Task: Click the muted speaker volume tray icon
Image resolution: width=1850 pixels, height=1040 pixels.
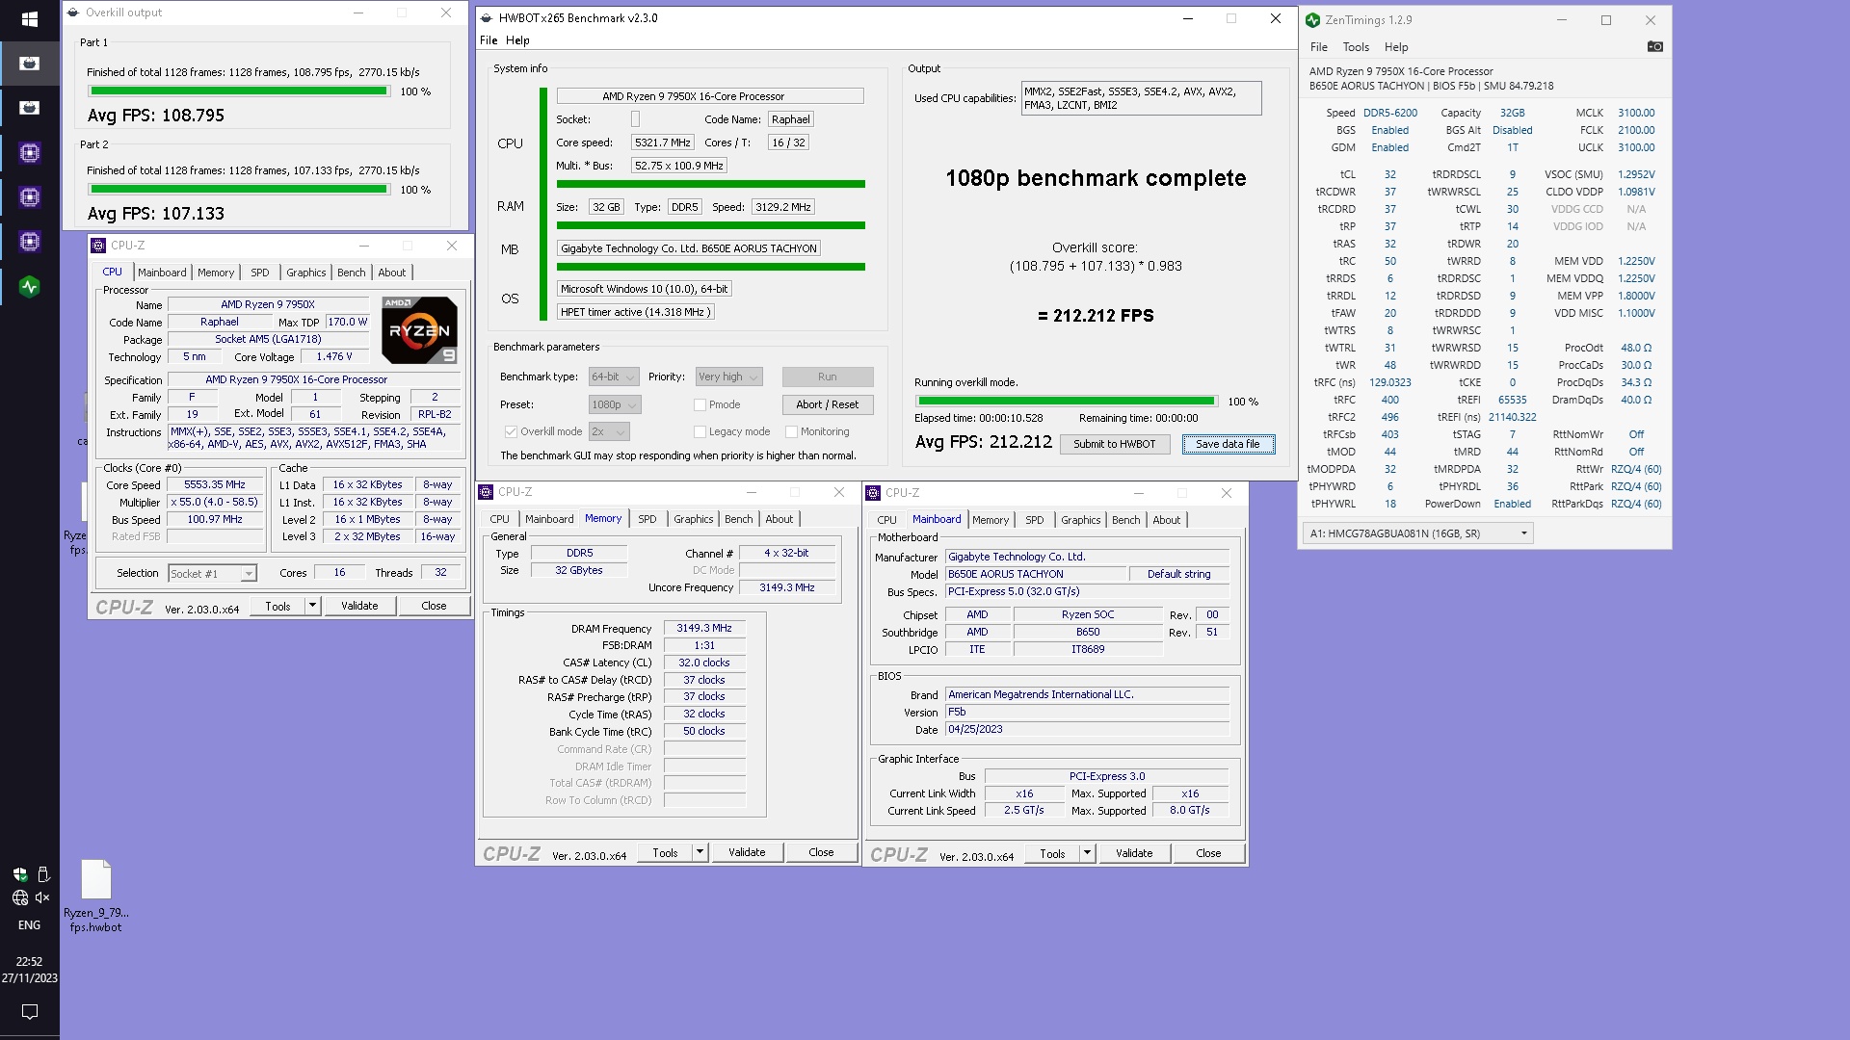Action: click(x=42, y=897)
